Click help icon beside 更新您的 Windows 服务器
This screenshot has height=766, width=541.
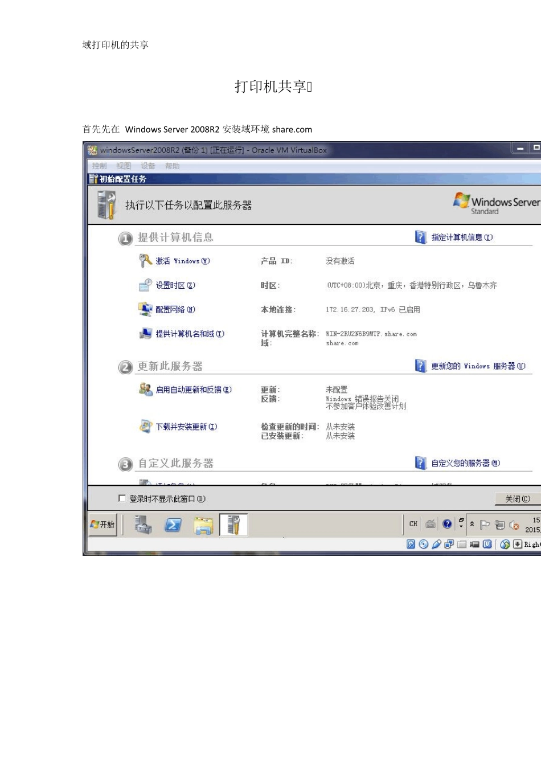(420, 366)
